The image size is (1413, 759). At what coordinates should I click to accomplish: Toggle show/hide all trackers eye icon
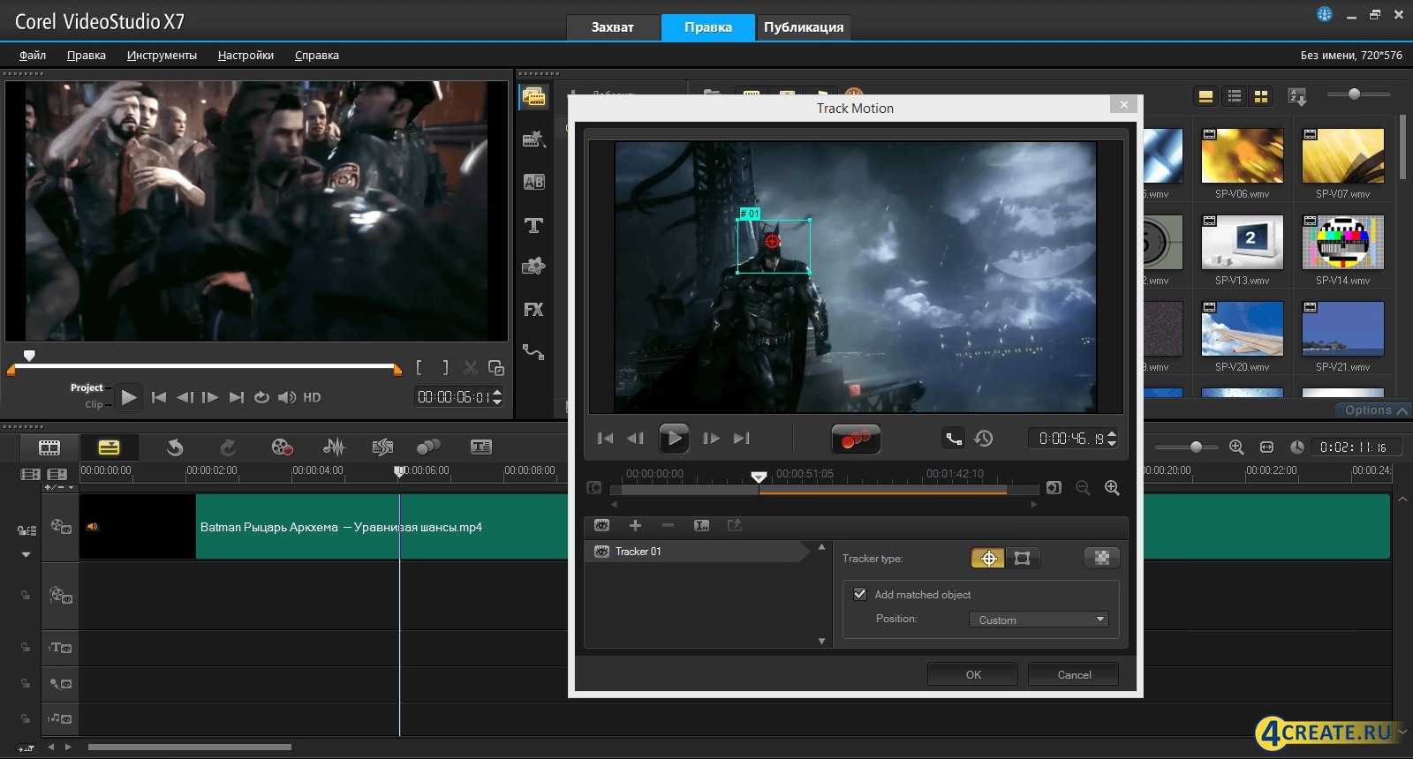(x=601, y=525)
